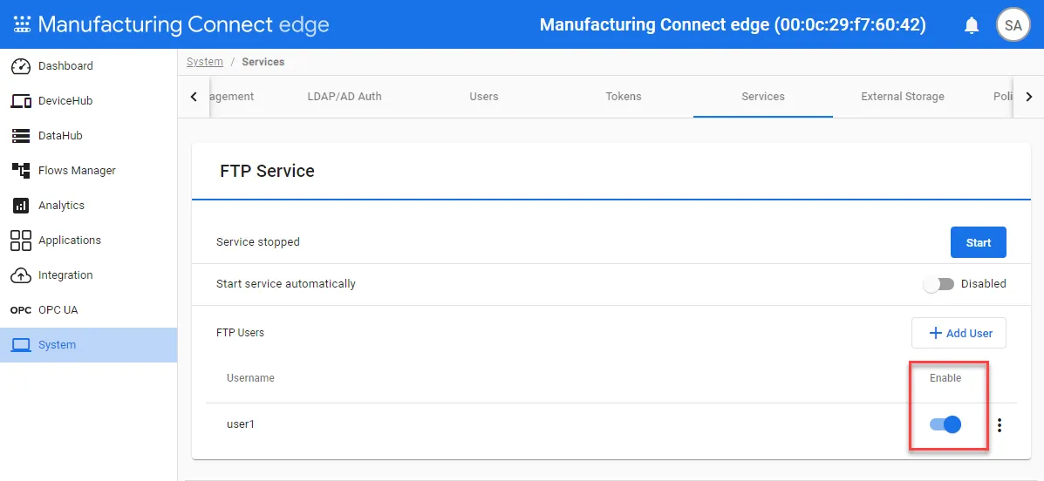Click the Integration cloud upload icon
The height and width of the screenshot is (481, 1044).
[x=21, y=274]
